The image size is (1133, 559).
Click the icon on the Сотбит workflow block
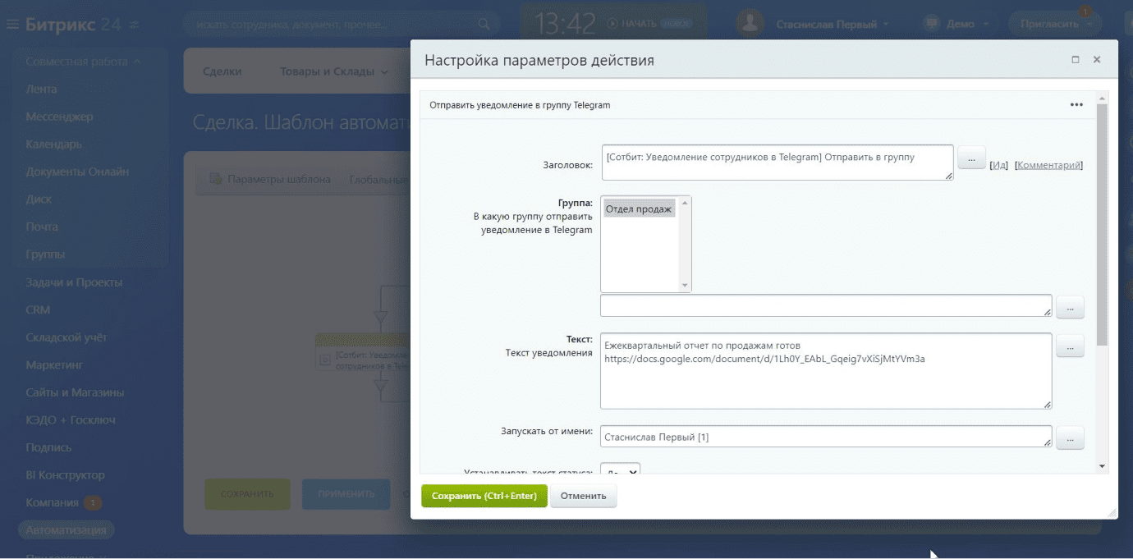pyautogui.click(x=325, y=359)
